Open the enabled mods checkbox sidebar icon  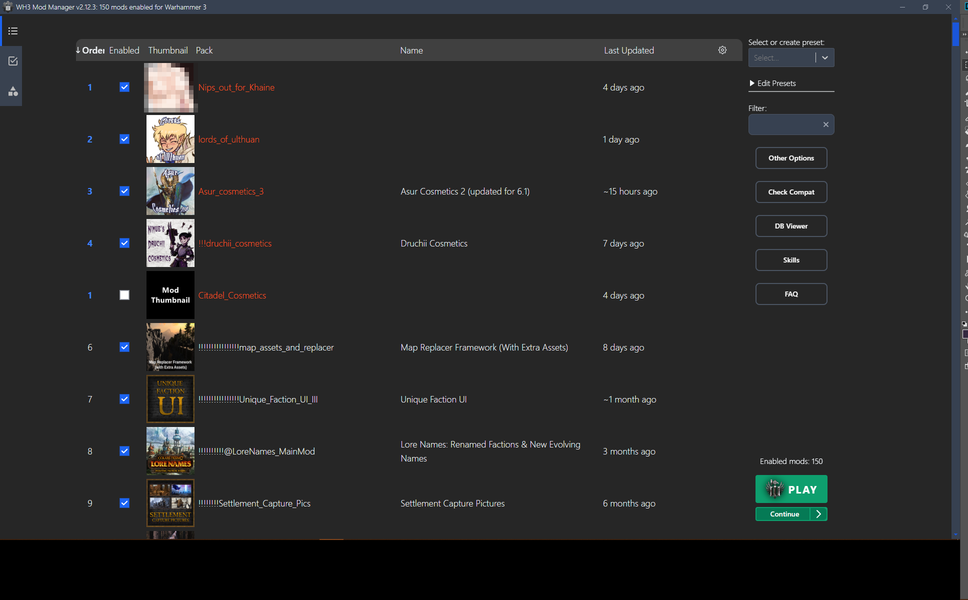(x=13, y=61)
